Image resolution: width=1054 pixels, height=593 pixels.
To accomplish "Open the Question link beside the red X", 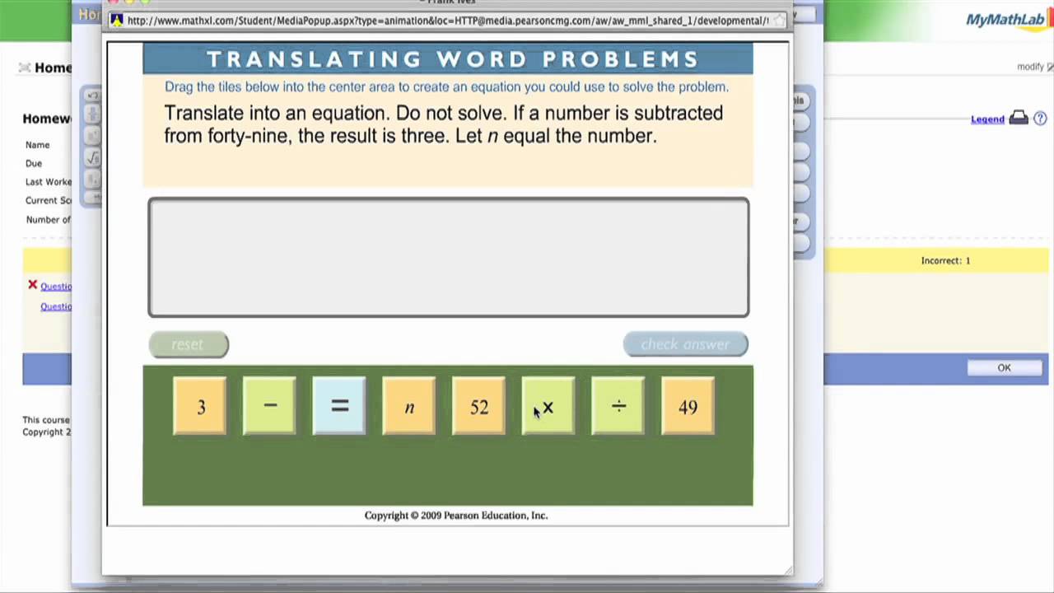I will pos(56,287).
